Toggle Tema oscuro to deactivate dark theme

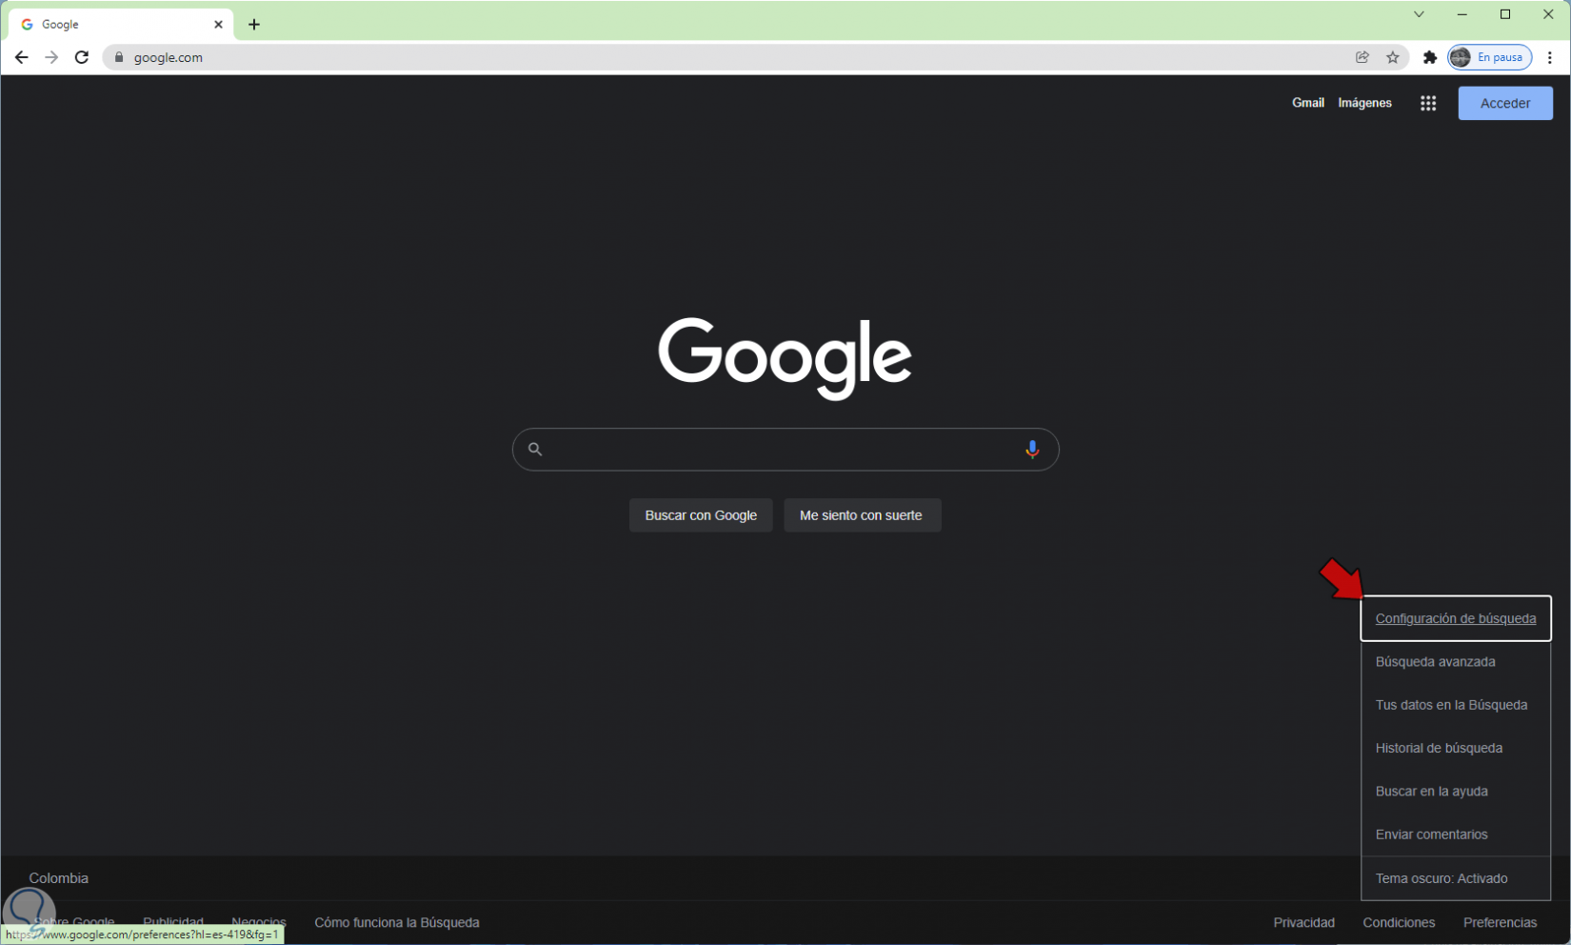pos(1441,877)
